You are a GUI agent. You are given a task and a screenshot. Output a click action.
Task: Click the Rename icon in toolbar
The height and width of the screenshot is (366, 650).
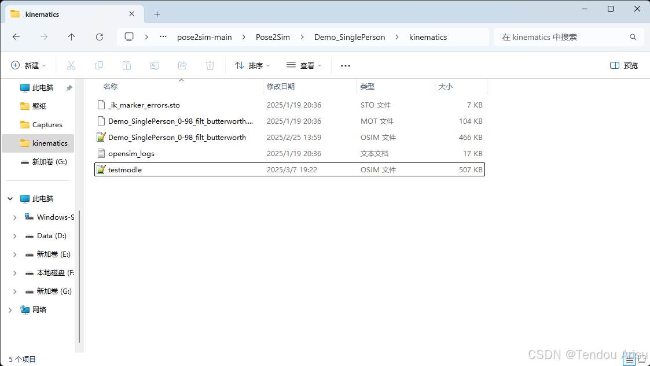tap(154, 65)
